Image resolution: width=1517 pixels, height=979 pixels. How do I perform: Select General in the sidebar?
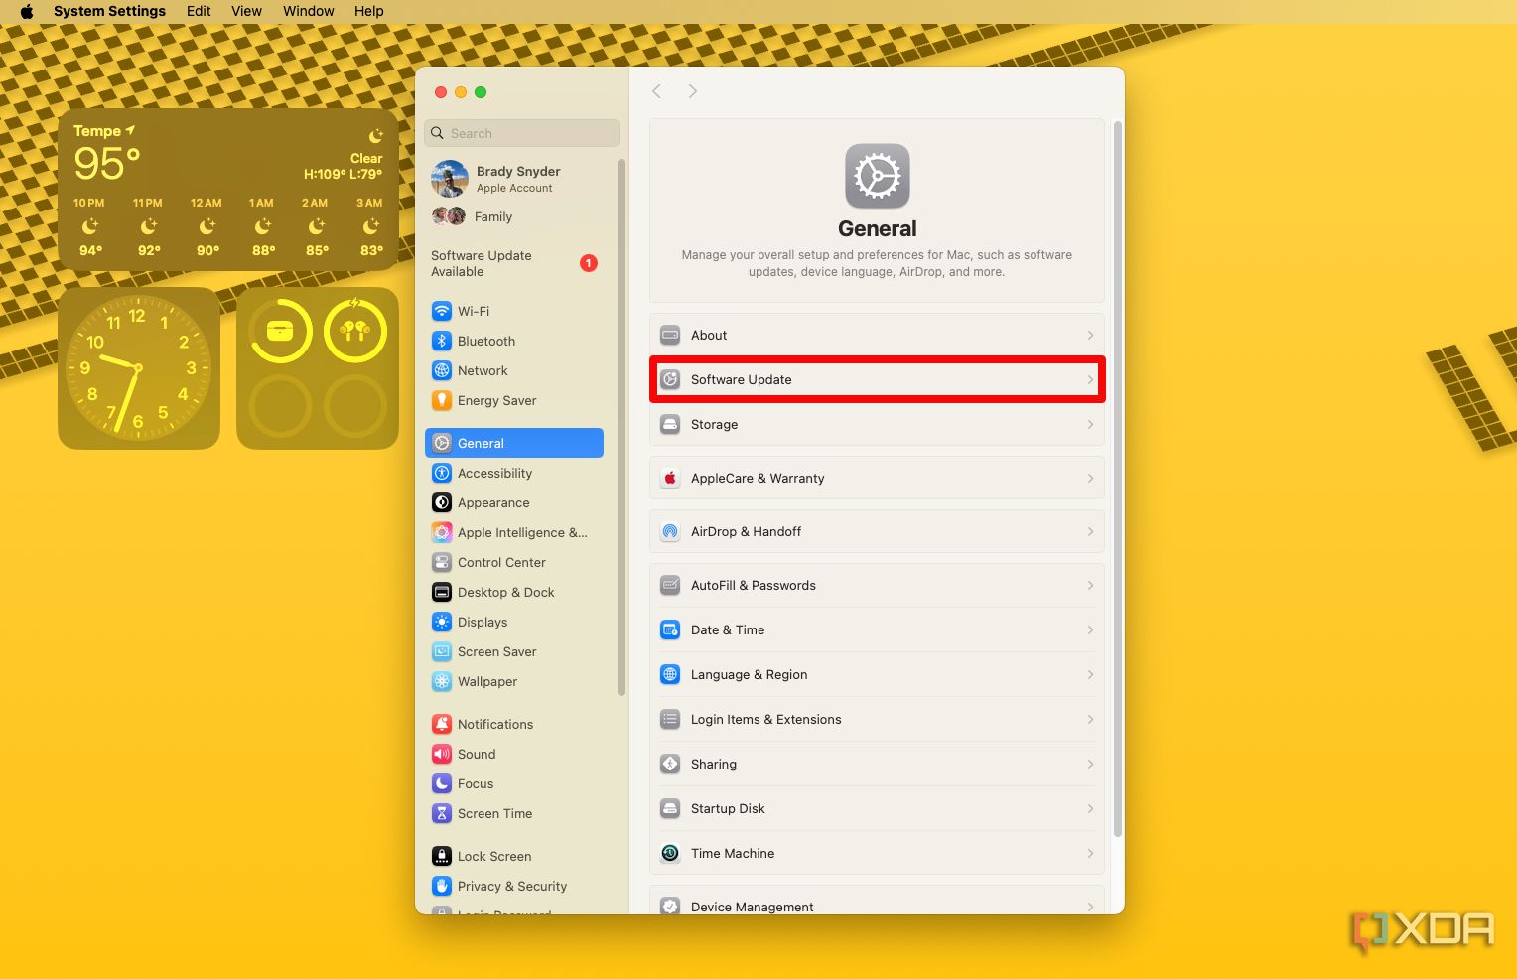pyautogui.click(x=514, y=443)
